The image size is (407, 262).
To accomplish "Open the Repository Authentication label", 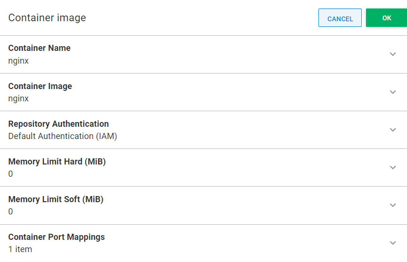I will pos(59,124).
